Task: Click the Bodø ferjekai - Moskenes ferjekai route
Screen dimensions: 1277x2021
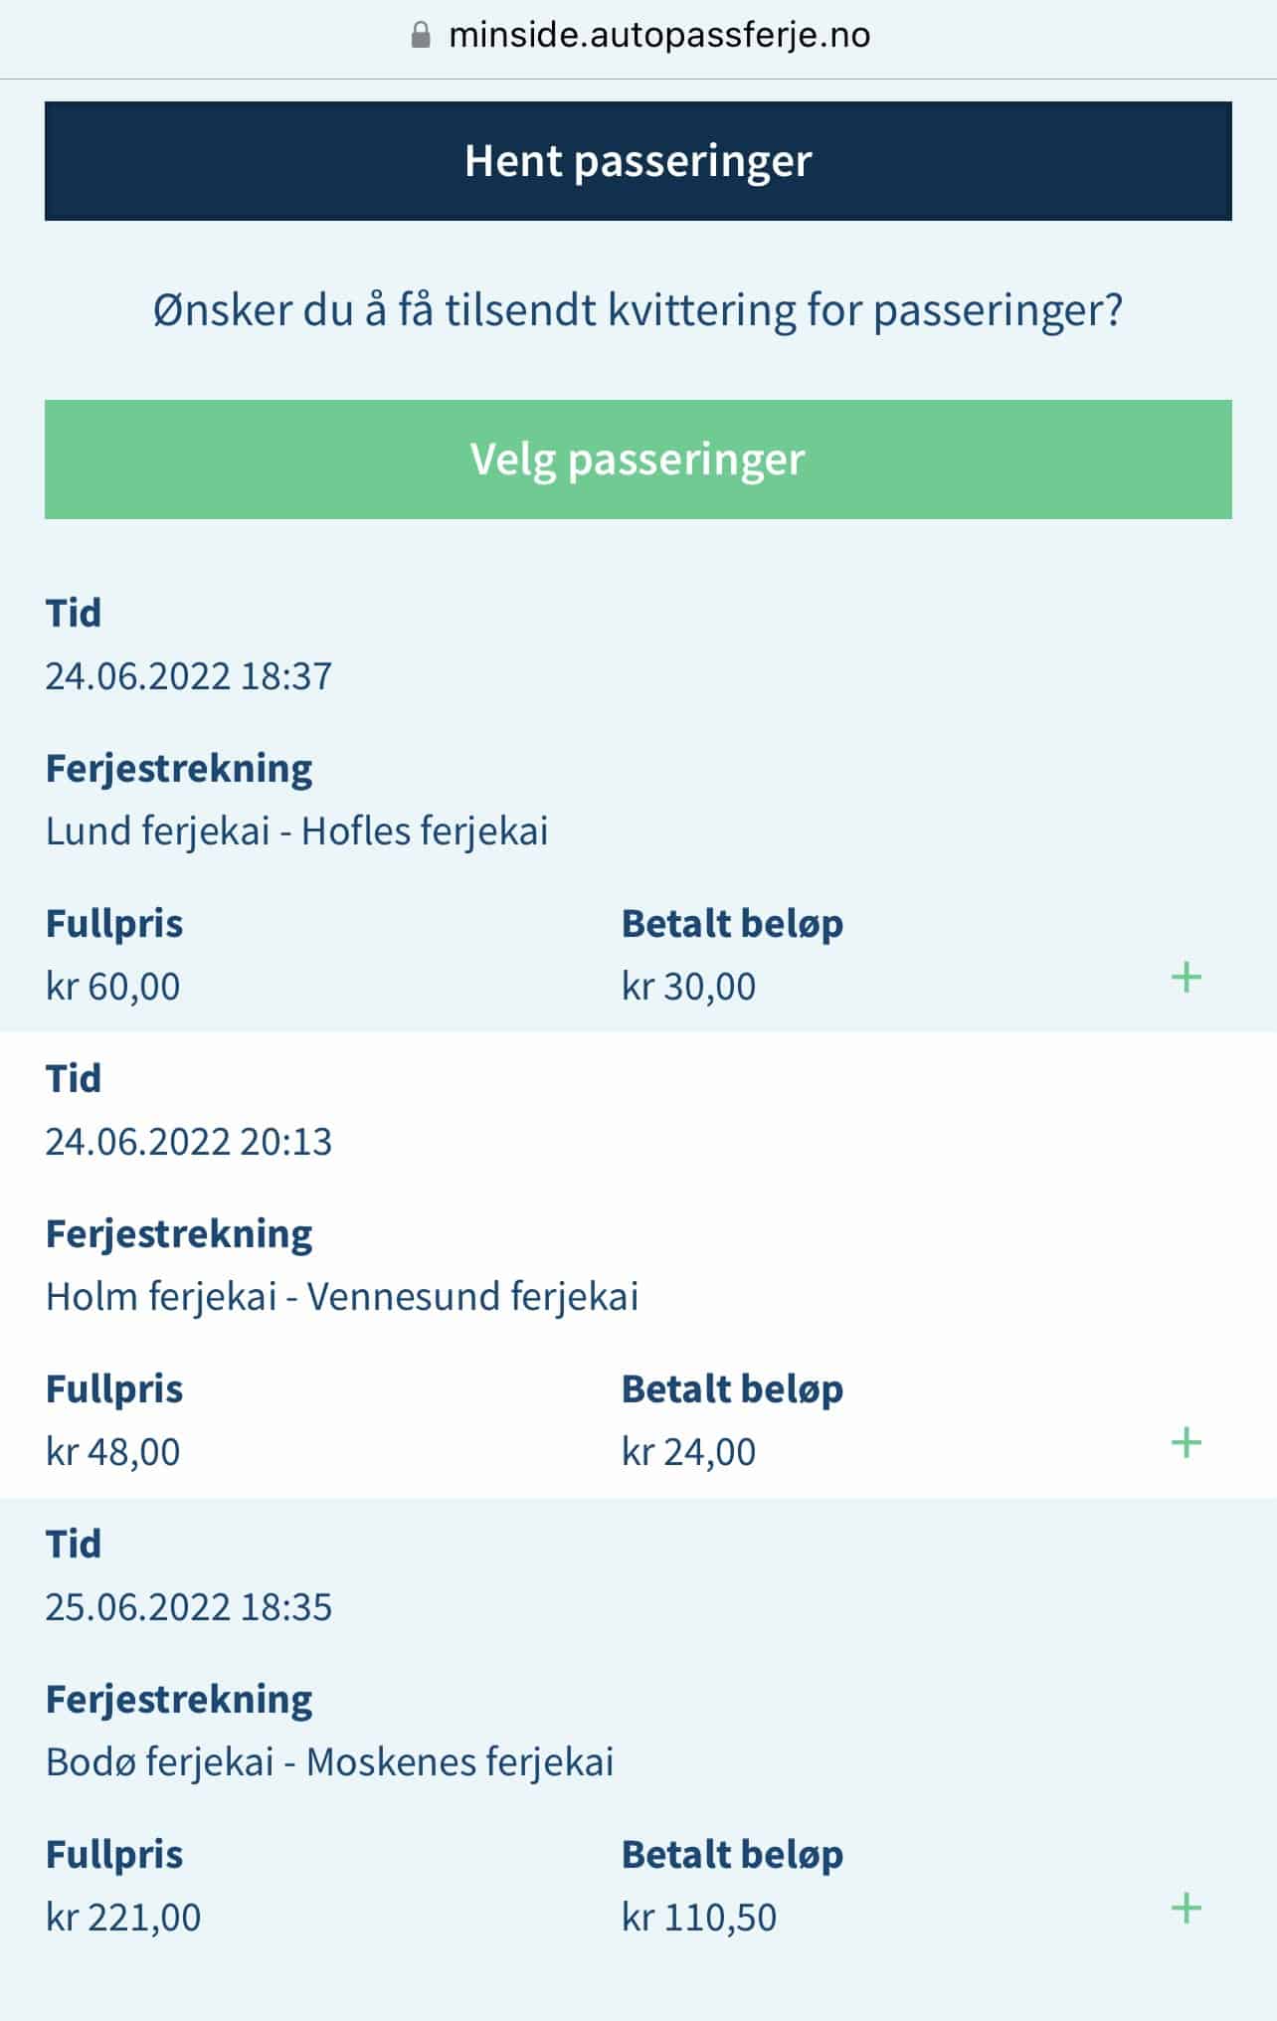Action: (329, 1762)
